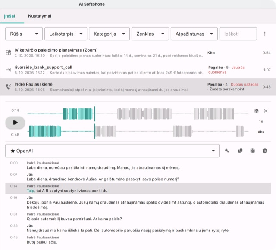
Task: Save the transcript with the save icon
Action: (252, 151)
